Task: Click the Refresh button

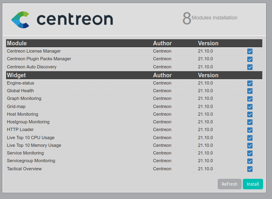Action: (x=229, y=184)
